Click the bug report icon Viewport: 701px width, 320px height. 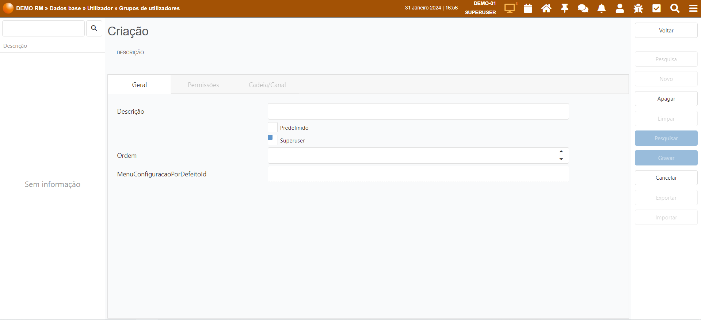point(638,8)
